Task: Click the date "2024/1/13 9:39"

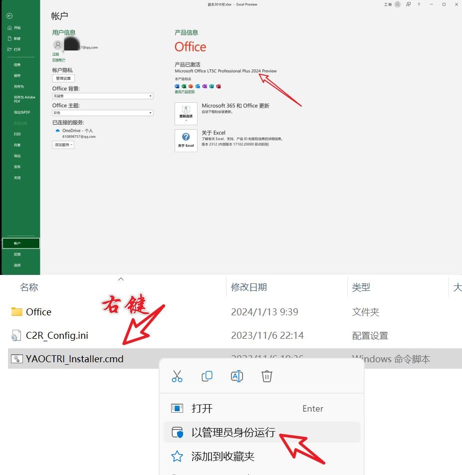Action: [264, 312]
